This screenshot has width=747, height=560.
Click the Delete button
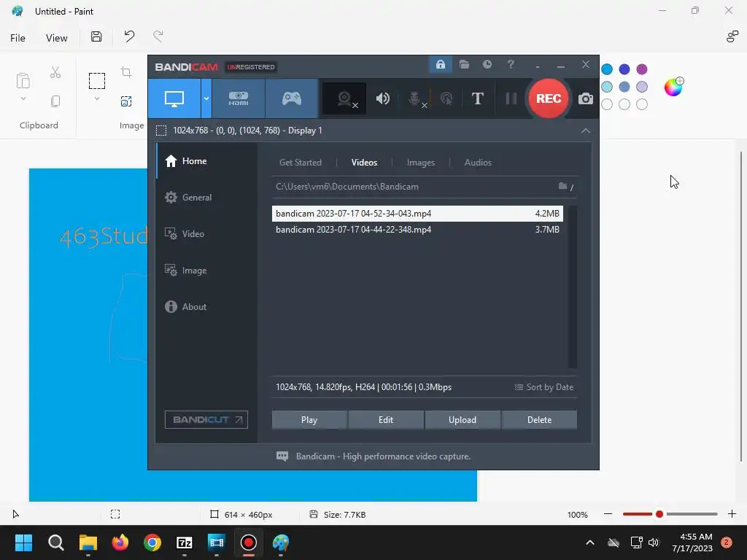coord(539,420)
